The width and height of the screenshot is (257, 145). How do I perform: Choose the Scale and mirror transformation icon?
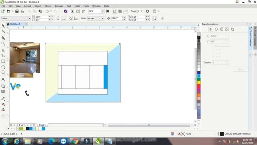click(221, 29)
